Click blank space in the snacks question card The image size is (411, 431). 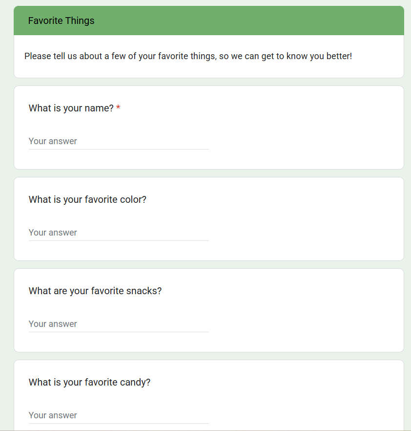(x=308, y=315)
